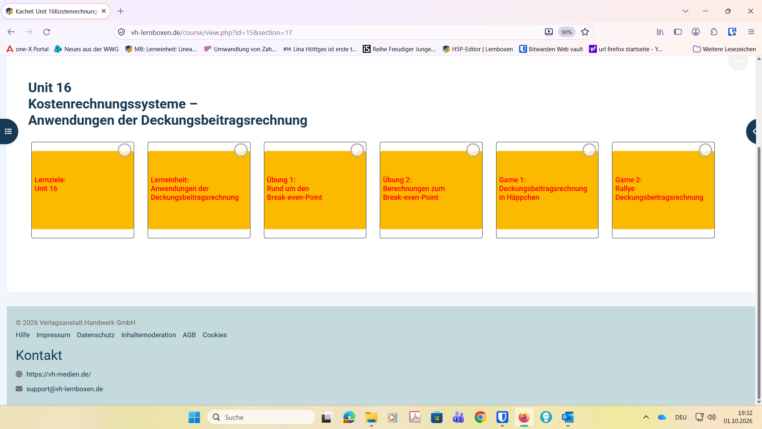
Task: Show hidden system tray icons
Action: [x=646, y=417]
